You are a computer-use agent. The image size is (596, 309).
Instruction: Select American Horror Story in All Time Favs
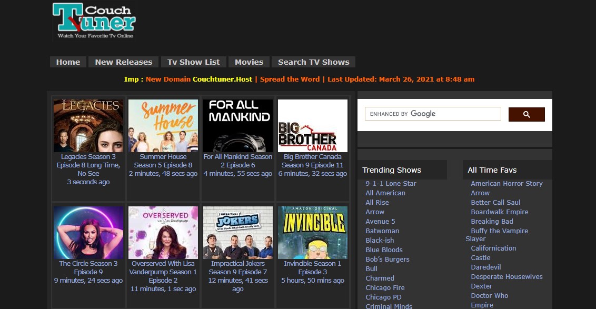506,184
